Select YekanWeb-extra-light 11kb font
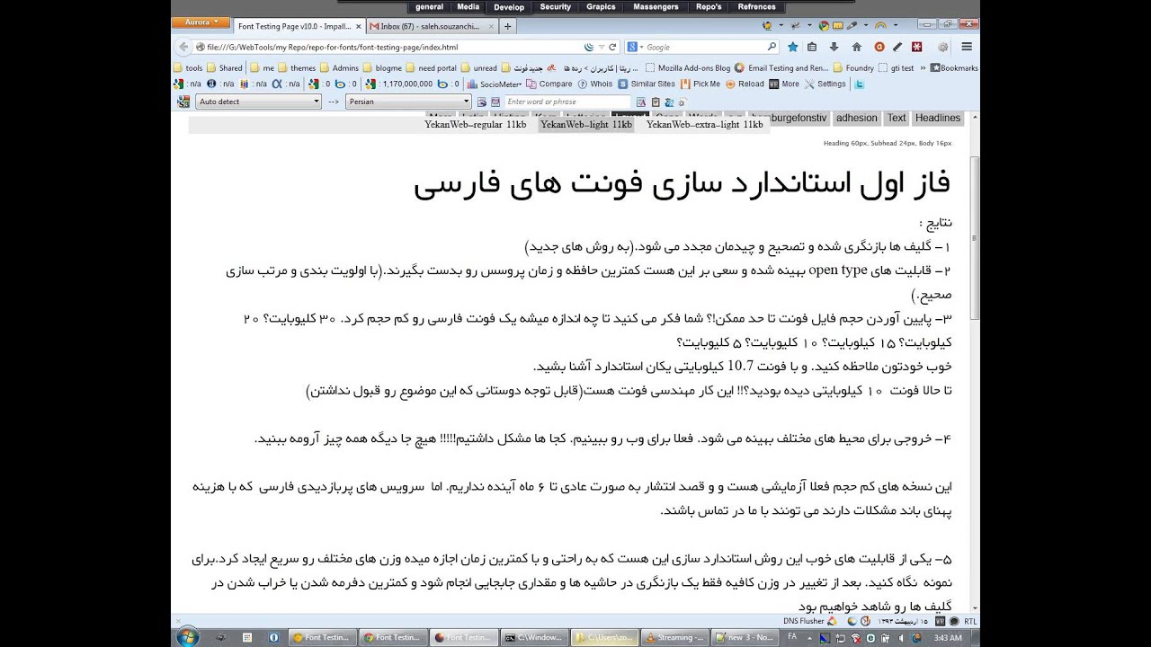Viewport: 1151px width, 647px height. click(704, 125)
